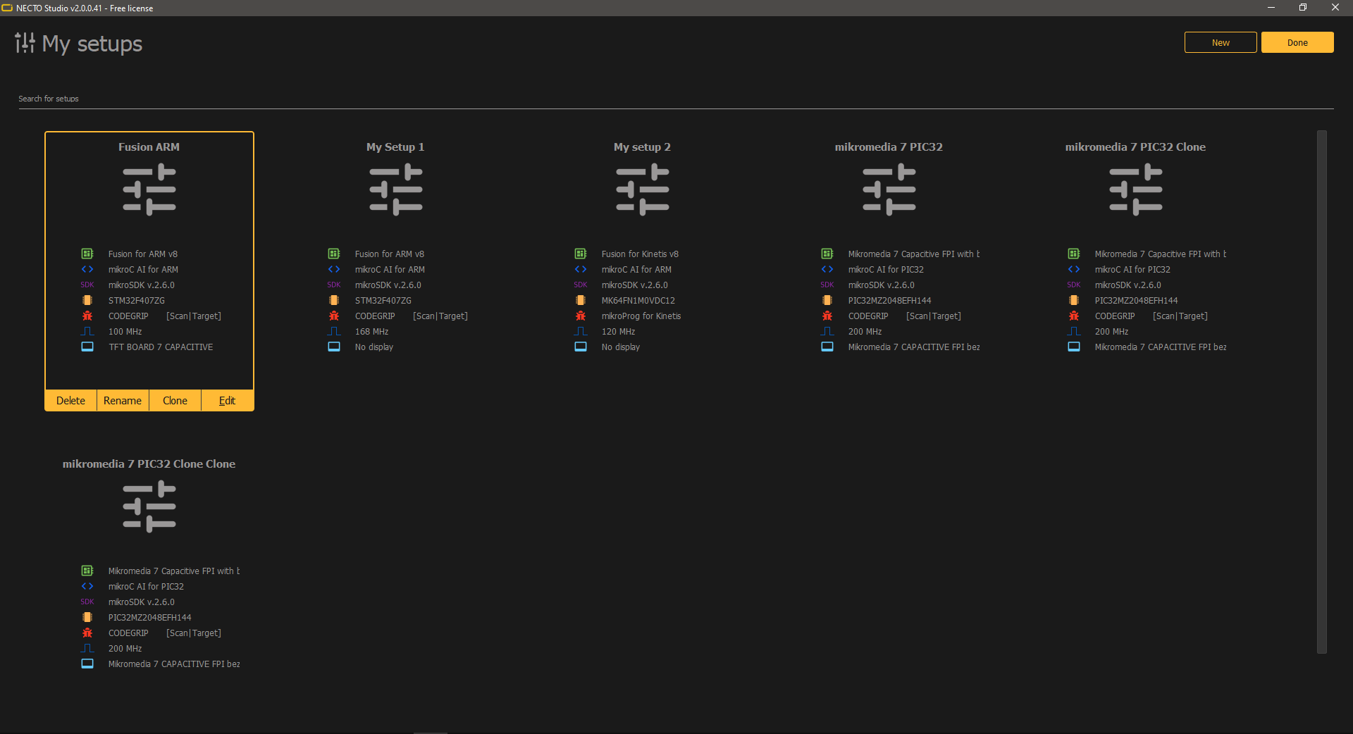Click board icon next to Fusion for Kinetis v8
The image size is (1353, 734).
(581, 254)
